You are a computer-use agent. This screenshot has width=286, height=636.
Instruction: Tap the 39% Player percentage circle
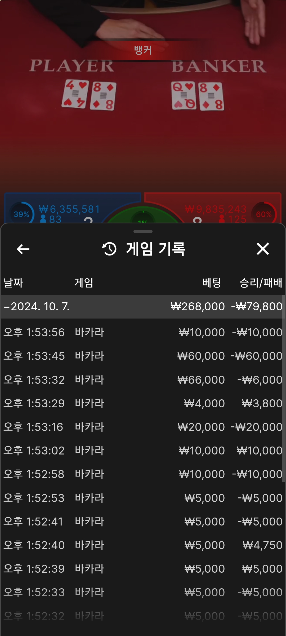point(22,213)
